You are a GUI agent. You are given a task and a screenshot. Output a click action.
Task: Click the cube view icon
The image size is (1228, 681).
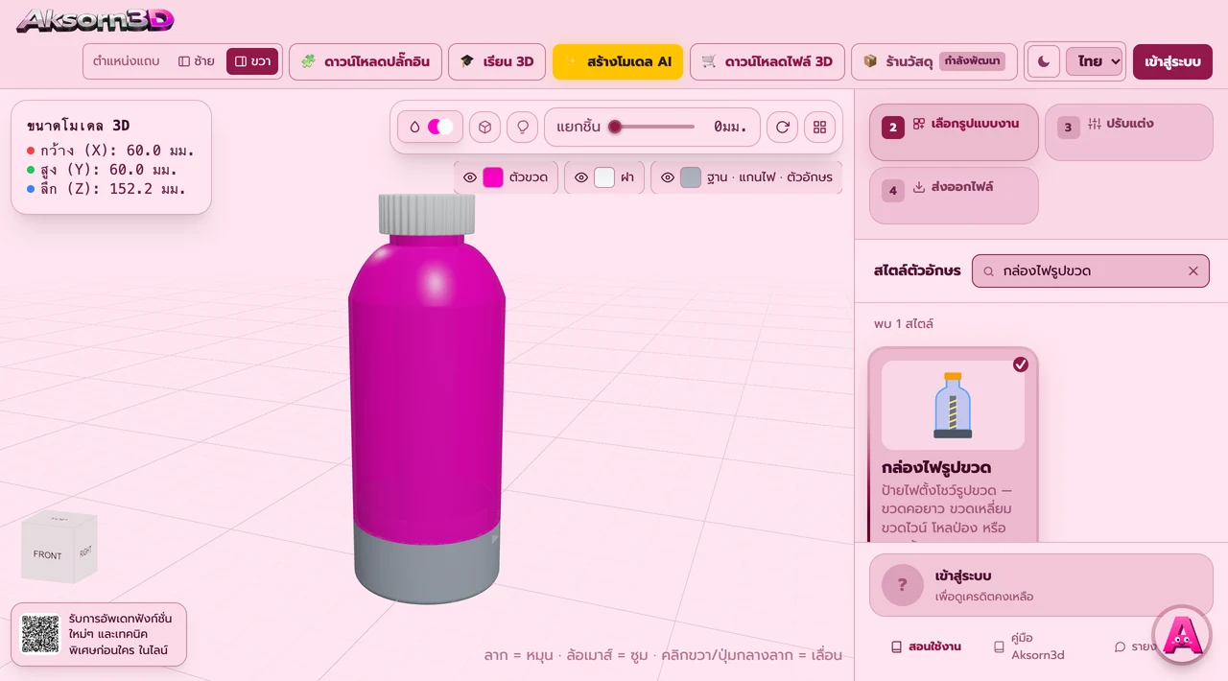485,127
